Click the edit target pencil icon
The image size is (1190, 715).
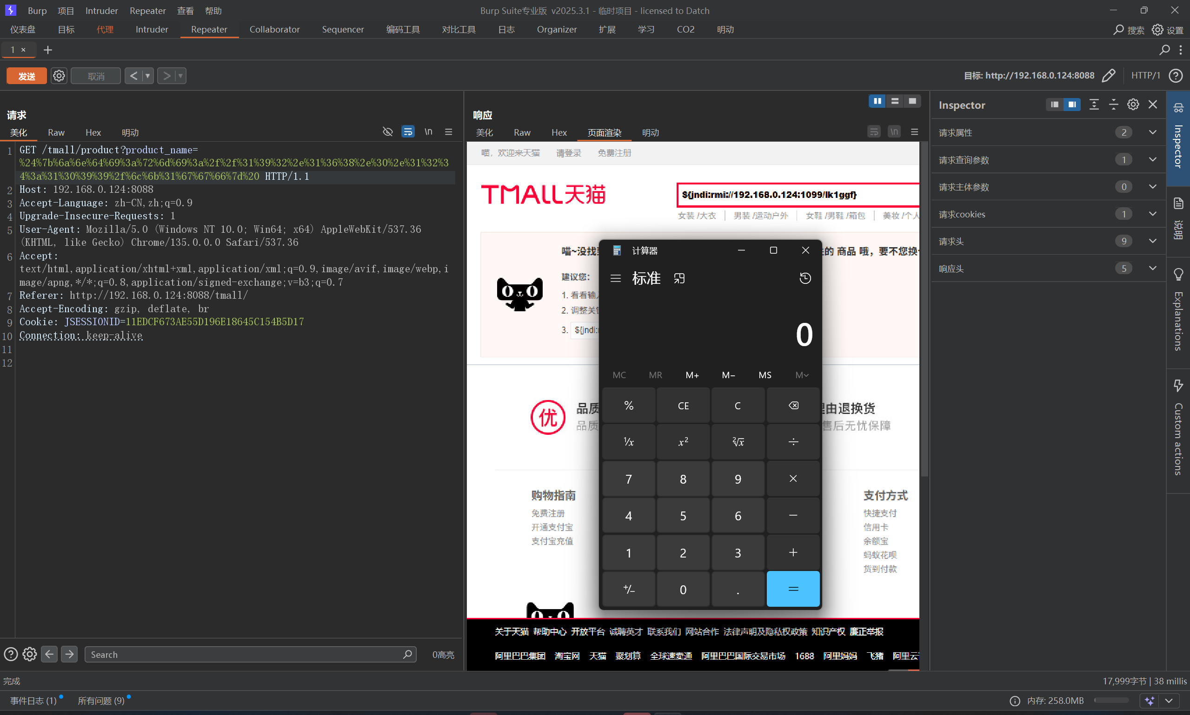coord(1109,76)
